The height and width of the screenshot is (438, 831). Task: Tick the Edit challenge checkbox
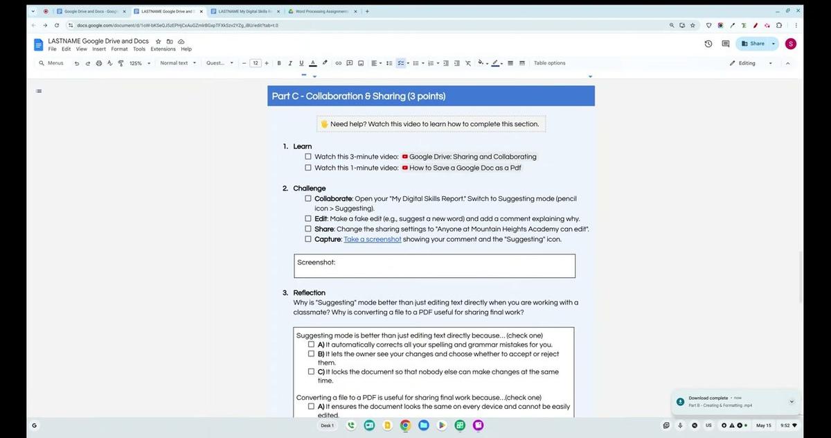[x=308, y=218]
